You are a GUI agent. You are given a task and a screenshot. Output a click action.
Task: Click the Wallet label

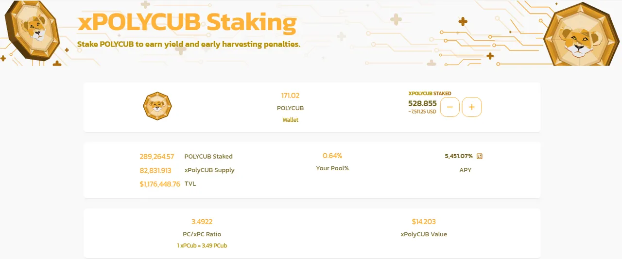[291, 120]
